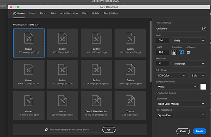Switch to the Print tab
Screen dimensions: 211x137
(x=53, y=13)
